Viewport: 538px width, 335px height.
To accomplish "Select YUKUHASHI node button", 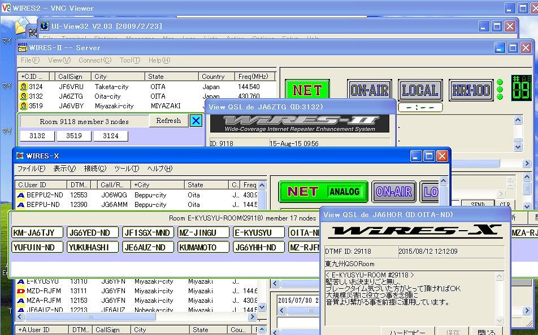I will pos(93,247).
